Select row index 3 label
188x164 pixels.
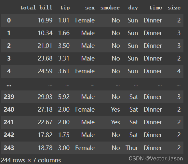(9, 59)
